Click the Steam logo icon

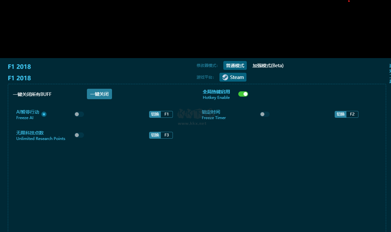225,77
